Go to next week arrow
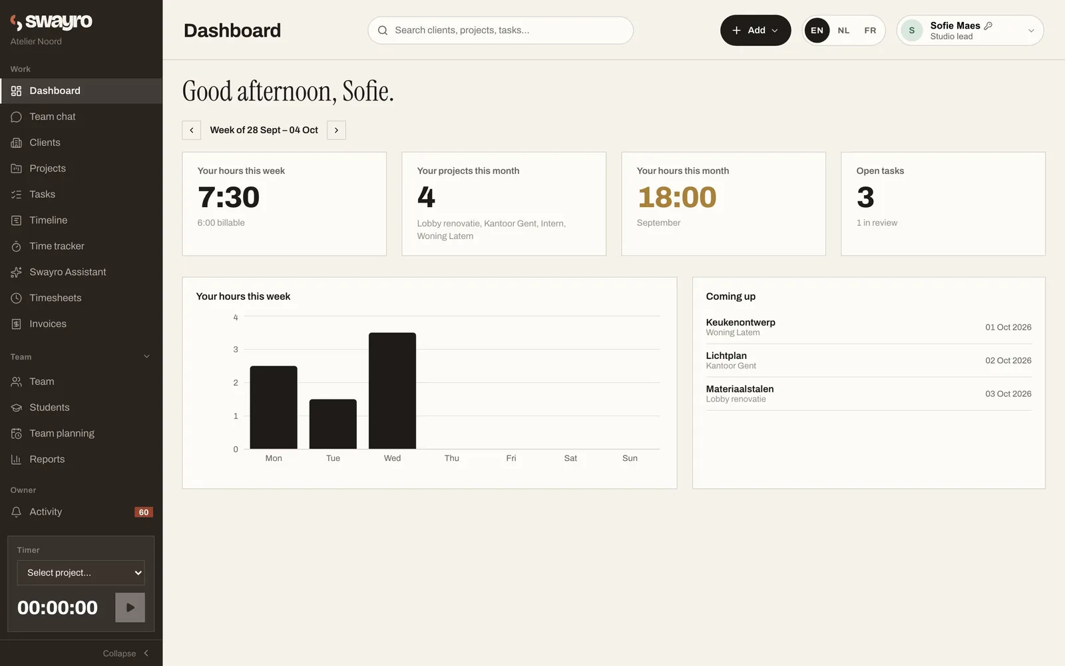 tap(336, 131)
